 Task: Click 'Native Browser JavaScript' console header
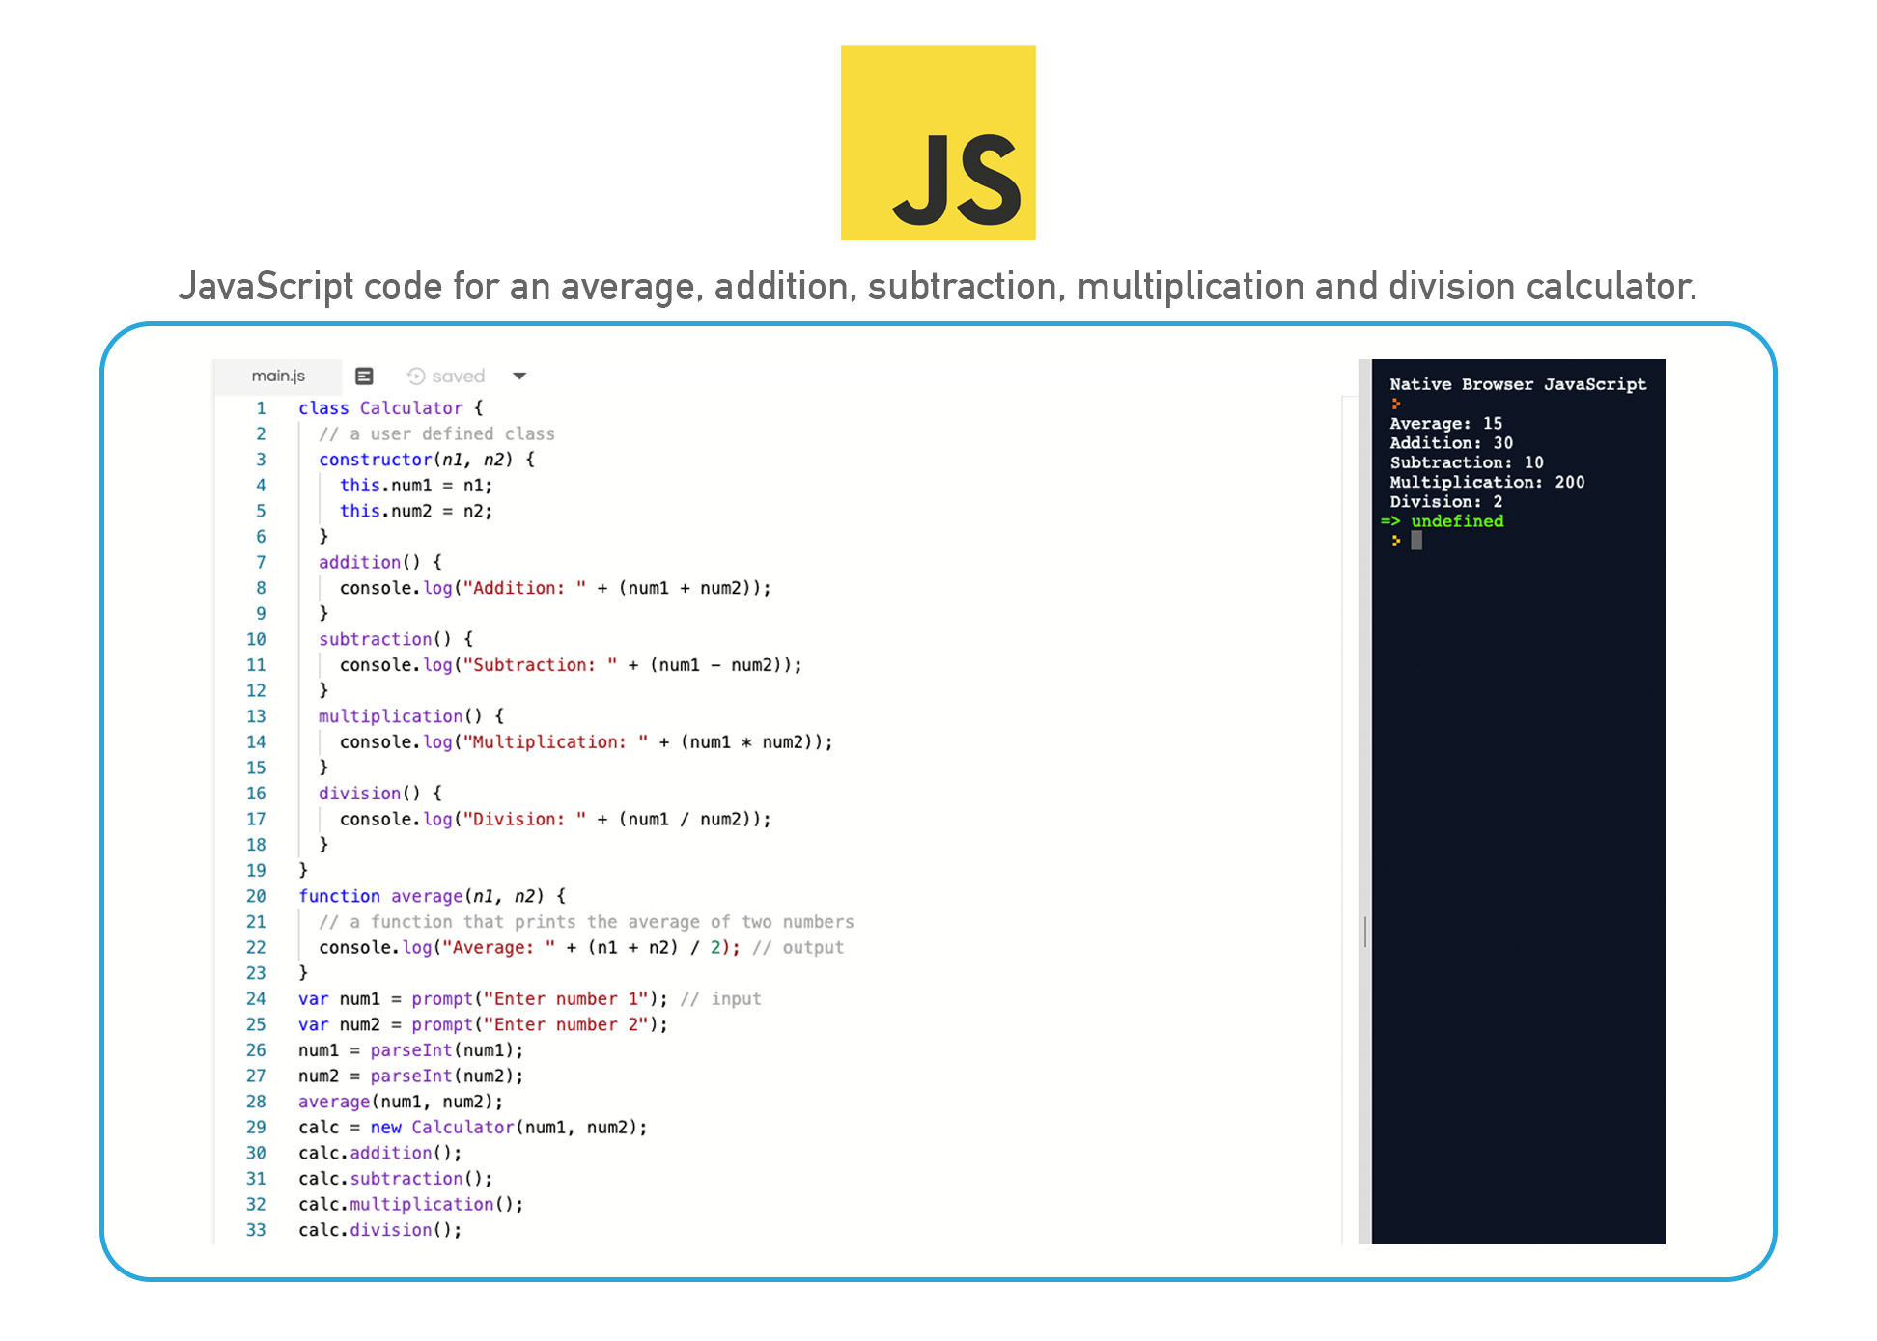click(x=1518, y=384)
